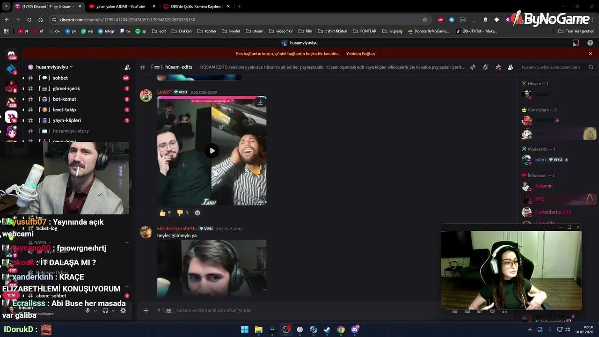Open Steam from taskbar
599x337 pixels.
327,330
